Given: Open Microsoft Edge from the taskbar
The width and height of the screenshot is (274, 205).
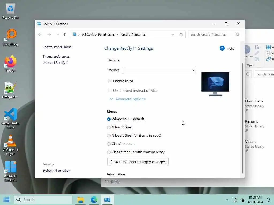Looking at the screenshot, I should point(94,200).
